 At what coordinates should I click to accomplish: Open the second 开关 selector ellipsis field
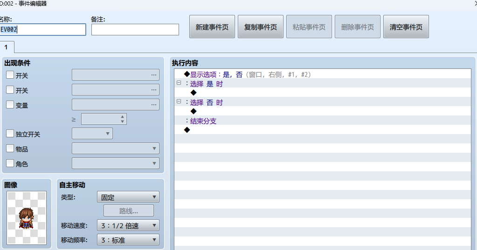[116, 89]
